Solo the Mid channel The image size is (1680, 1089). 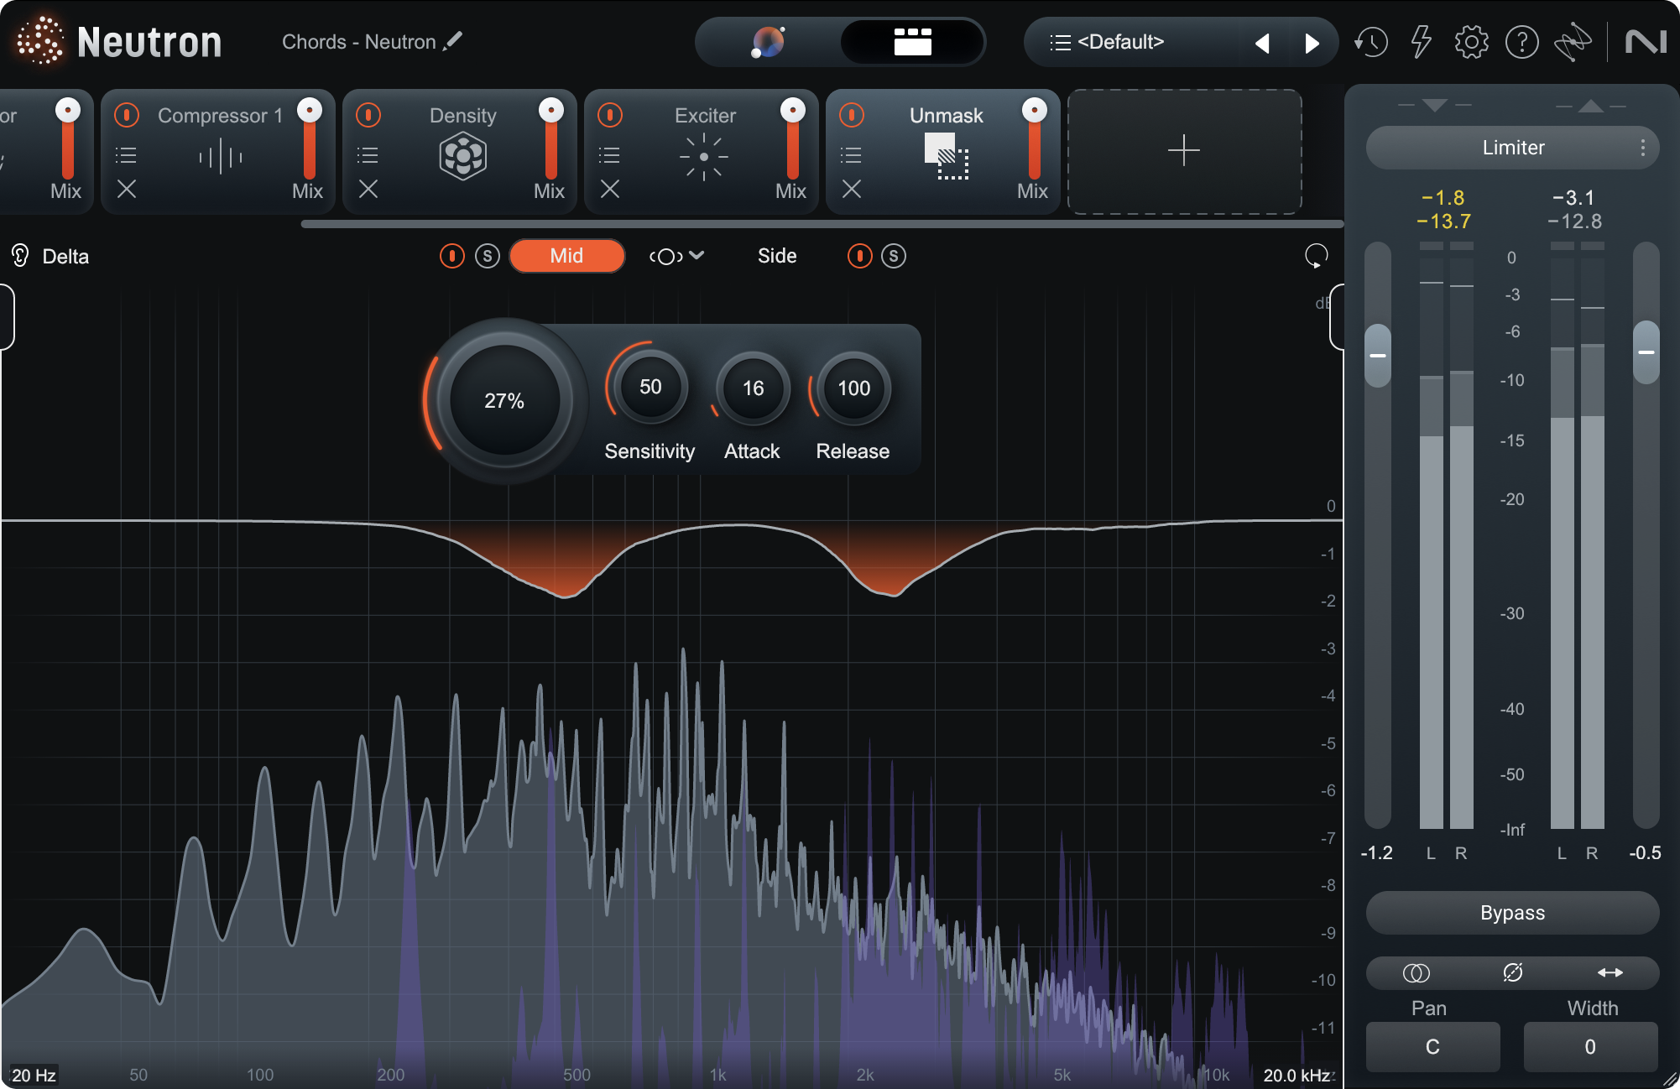(488, 256)
